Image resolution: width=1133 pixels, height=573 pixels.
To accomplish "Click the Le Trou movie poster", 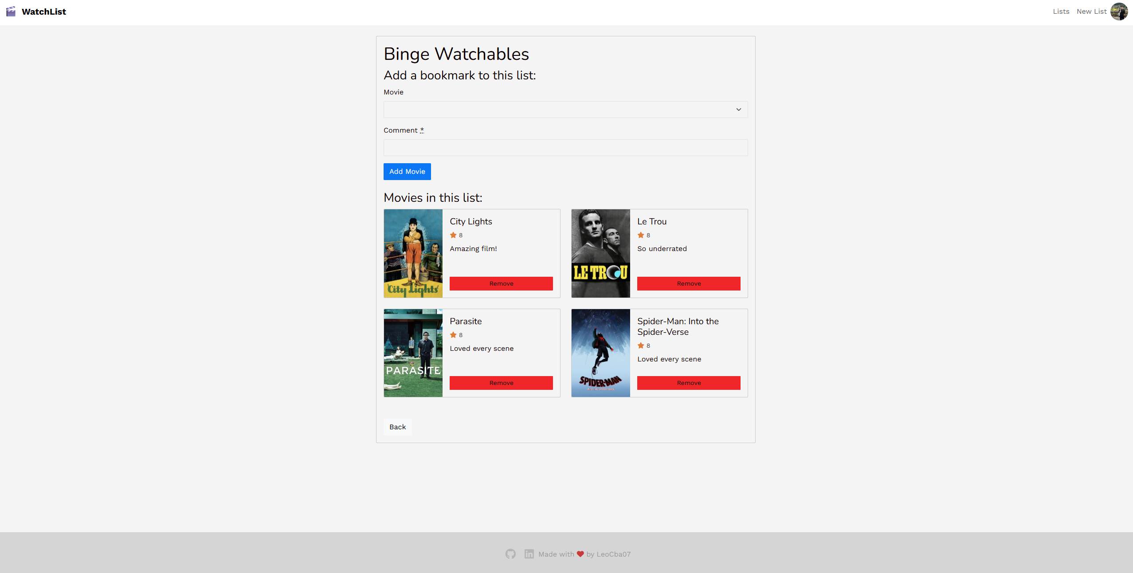I will click(x=600, y=253).
